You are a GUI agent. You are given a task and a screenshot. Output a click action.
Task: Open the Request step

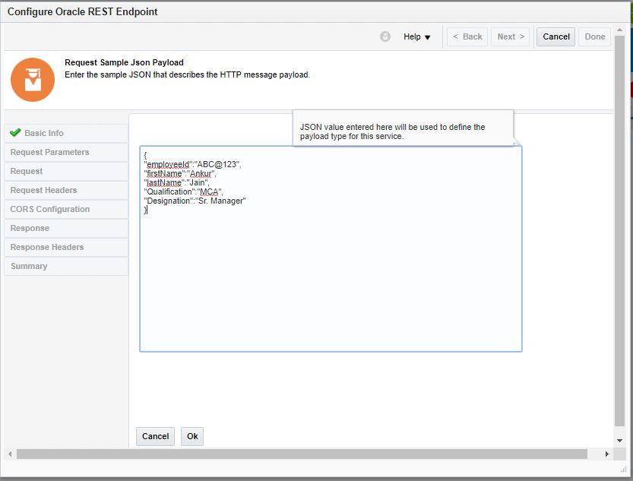click(66, 171)
